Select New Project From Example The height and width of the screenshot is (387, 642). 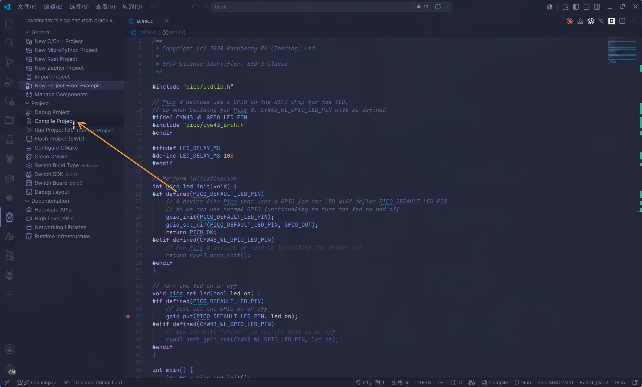[71, 85]
